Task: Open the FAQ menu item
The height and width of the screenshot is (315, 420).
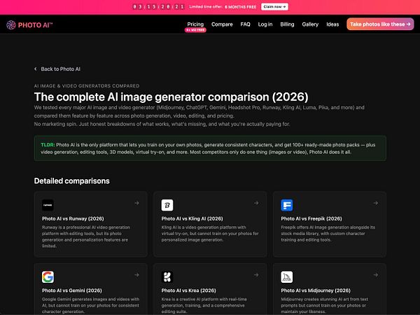Action: 246,24
